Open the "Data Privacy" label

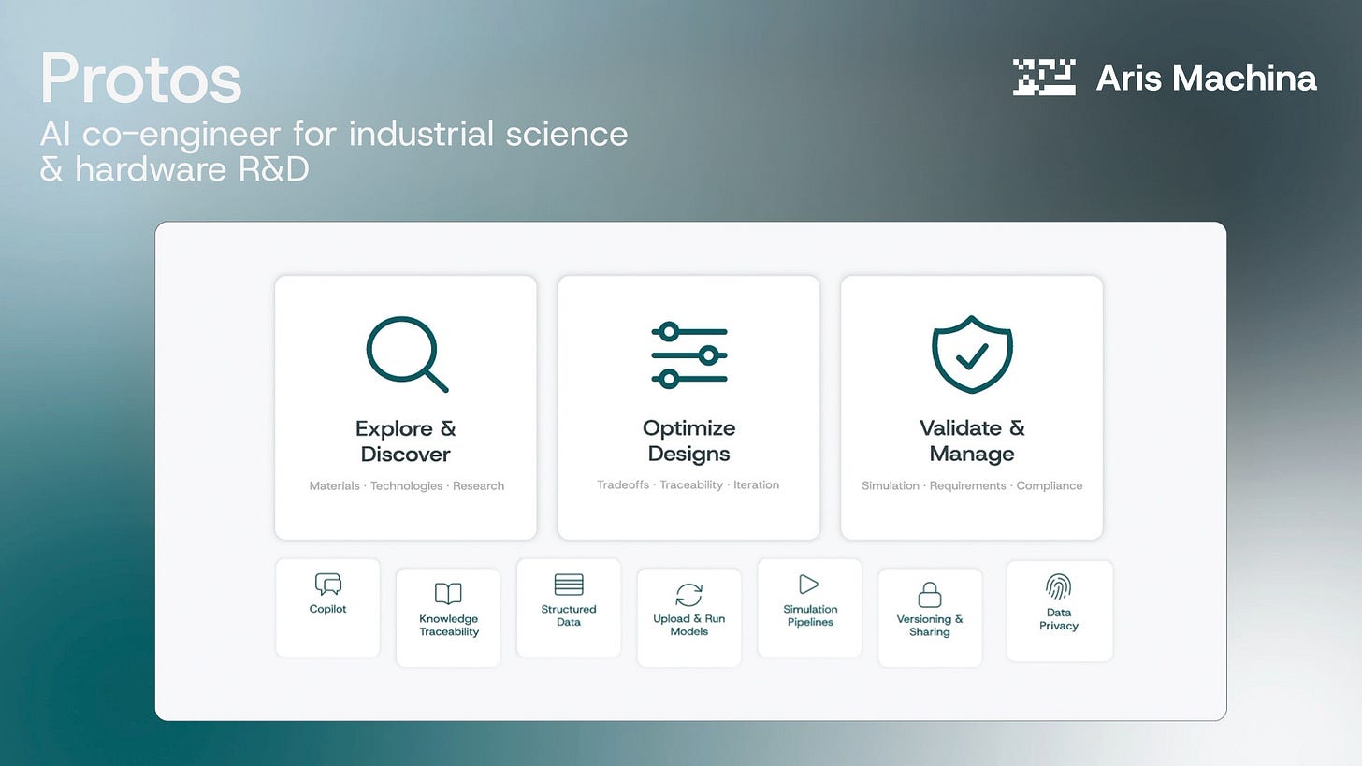1059,619
